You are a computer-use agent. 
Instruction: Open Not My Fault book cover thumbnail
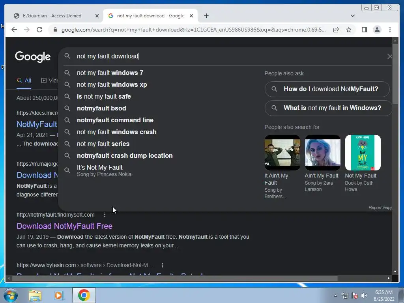[x=363, y=153]
